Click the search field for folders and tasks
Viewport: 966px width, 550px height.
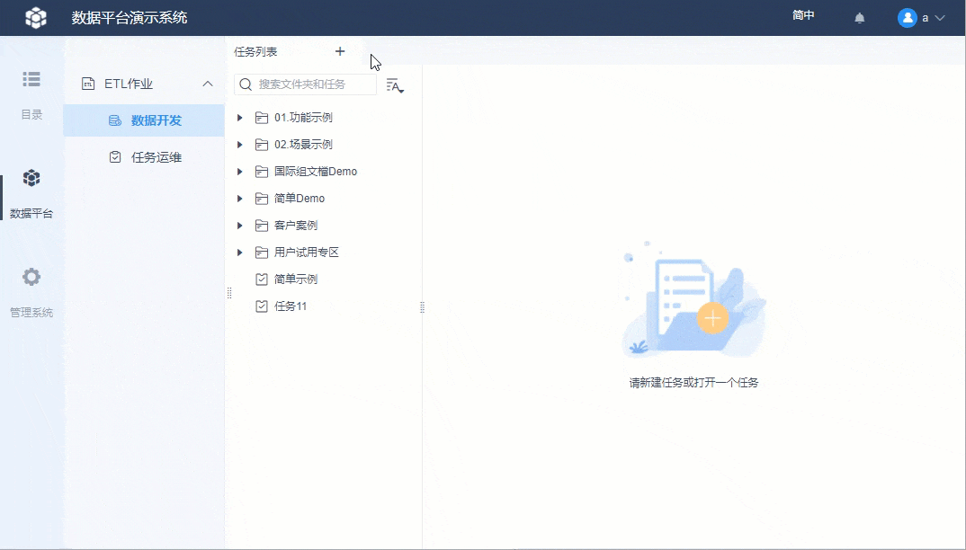click(306, 84)
